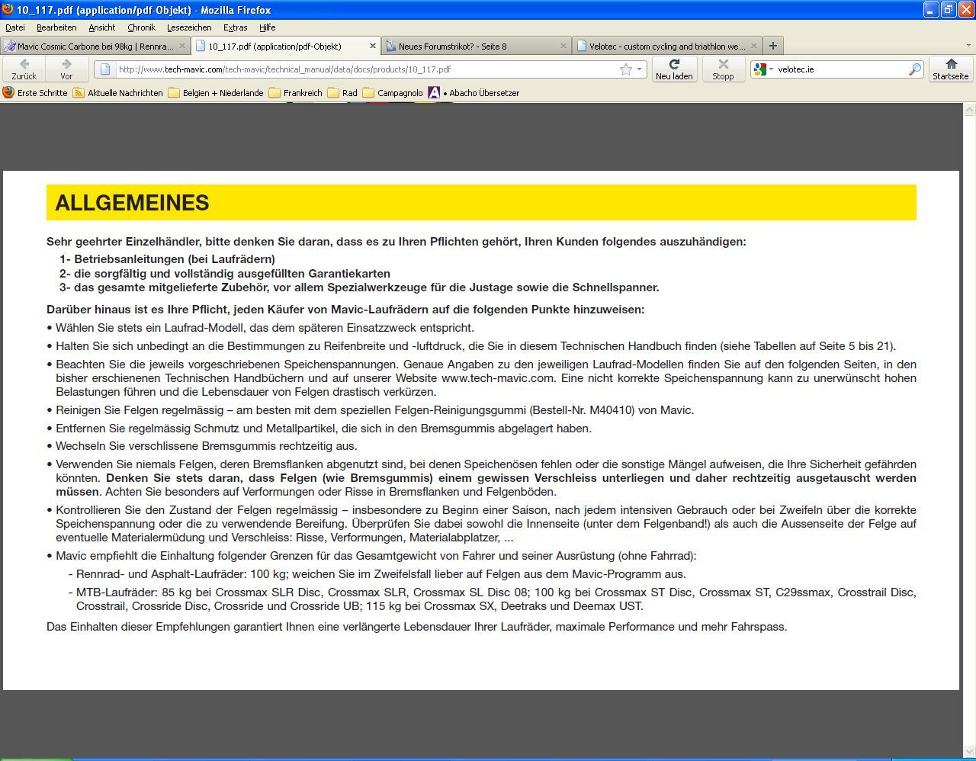The image size is (976, 761).
Task: Open the Chronik menu
Action: pyautogui.click(x=141, y=27)
